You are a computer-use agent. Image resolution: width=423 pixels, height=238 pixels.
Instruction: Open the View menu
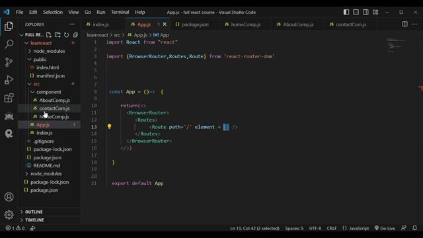[x=73, y=12]
